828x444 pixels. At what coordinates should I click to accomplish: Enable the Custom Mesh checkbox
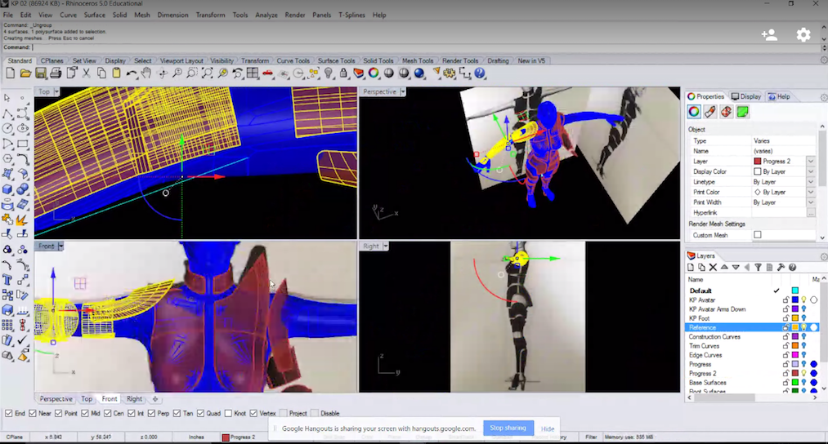click(758, 235)
